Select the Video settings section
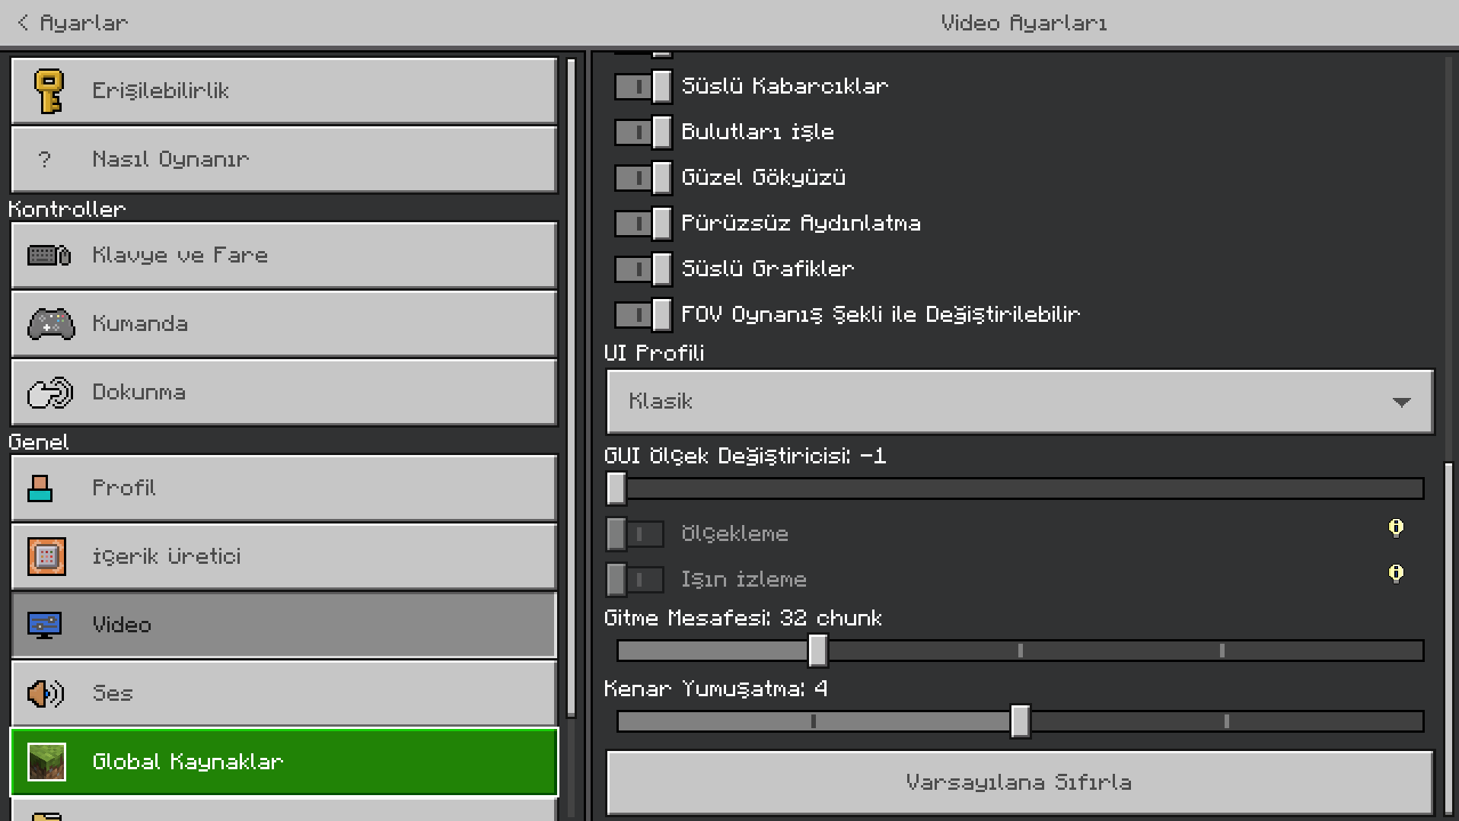 pyautogui.click(x=284, y=625)
